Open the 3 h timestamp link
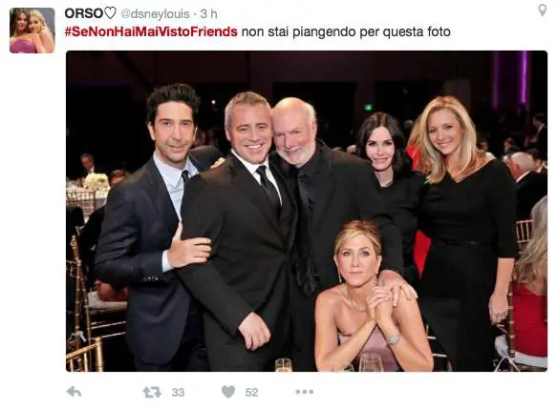The image size is (558, 409). pyautogui.click(x=208, y=14)
